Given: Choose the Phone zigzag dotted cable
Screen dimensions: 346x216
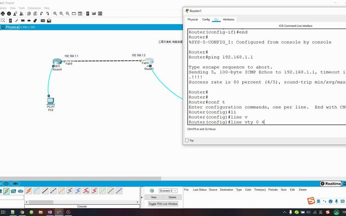Looking at the screenshot, I should pos(70,191).
